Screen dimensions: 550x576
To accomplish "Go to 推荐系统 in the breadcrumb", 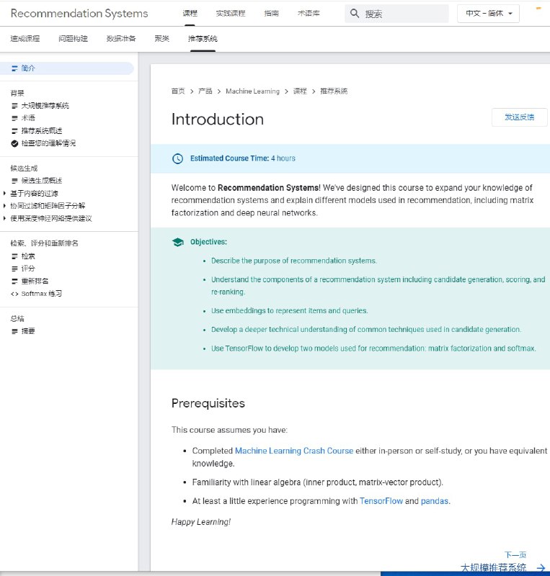I will 334,91.
